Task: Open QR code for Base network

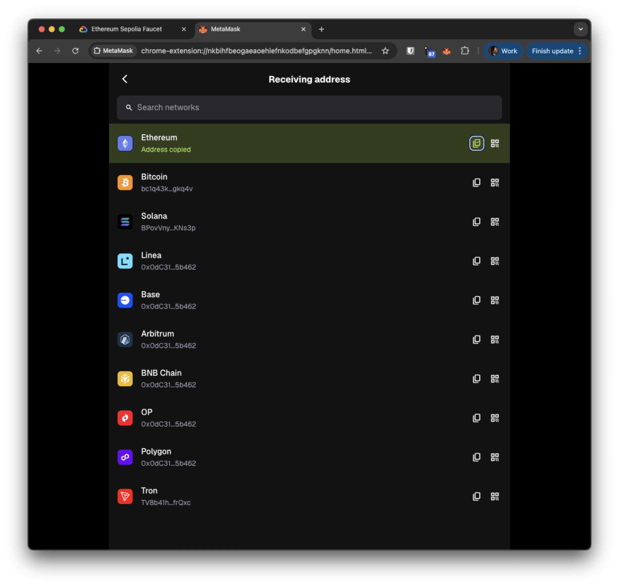Action: coord(495,300)
